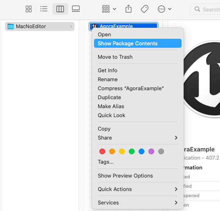This screenshot has width=220, height=211.
Task: Select the MacNoEditor folder
Action: point(40,27)
